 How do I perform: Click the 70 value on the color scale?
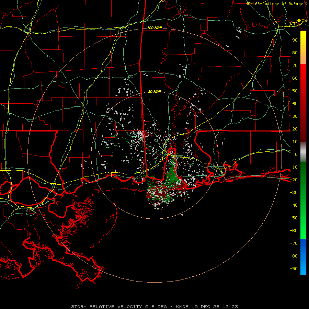click(295, 66)
